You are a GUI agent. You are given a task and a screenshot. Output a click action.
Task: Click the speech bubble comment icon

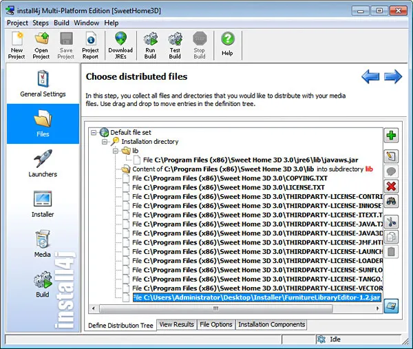391,171
